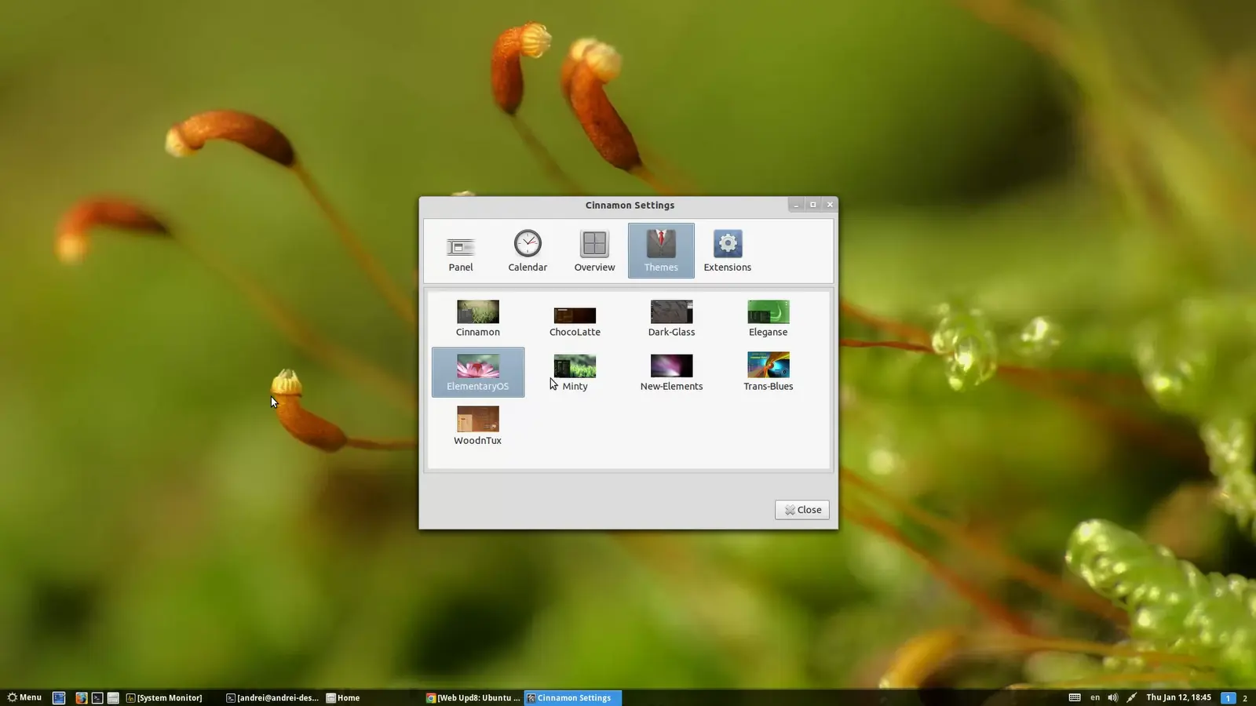Screen dimensions: 1256x706
Task: Pick the Trans-Blues theme
Action: (769, 373)
